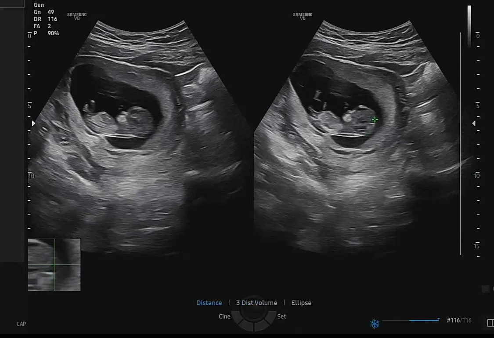The width and height of the screenshot is (494, 338).
Task: Choose the 3 Dist Volume measurement
Action: pyautogui.click(x=256, y=303)
